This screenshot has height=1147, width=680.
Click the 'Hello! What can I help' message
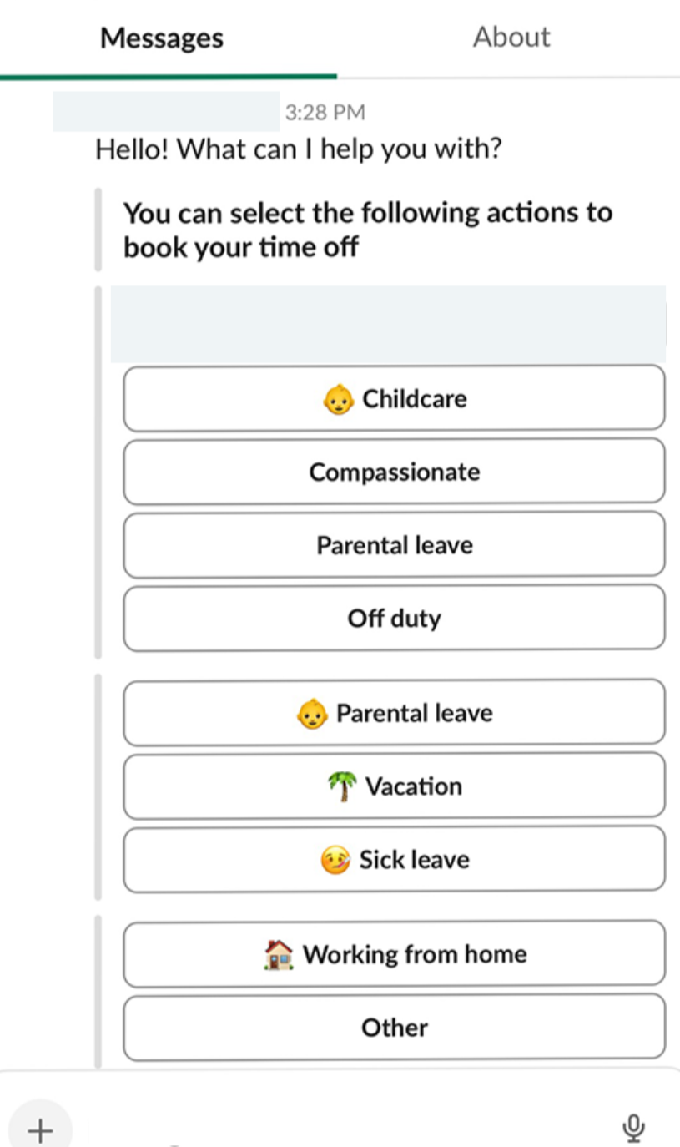299,150
